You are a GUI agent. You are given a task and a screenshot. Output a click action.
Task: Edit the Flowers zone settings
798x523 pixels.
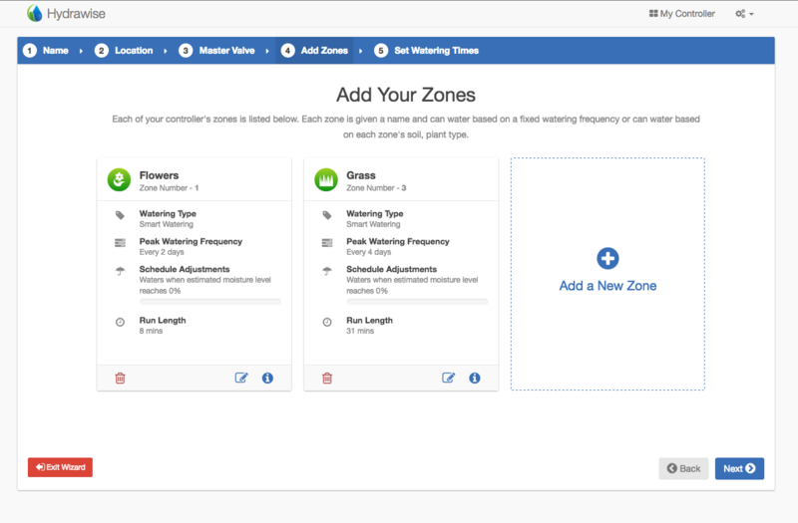click(241, 378)
